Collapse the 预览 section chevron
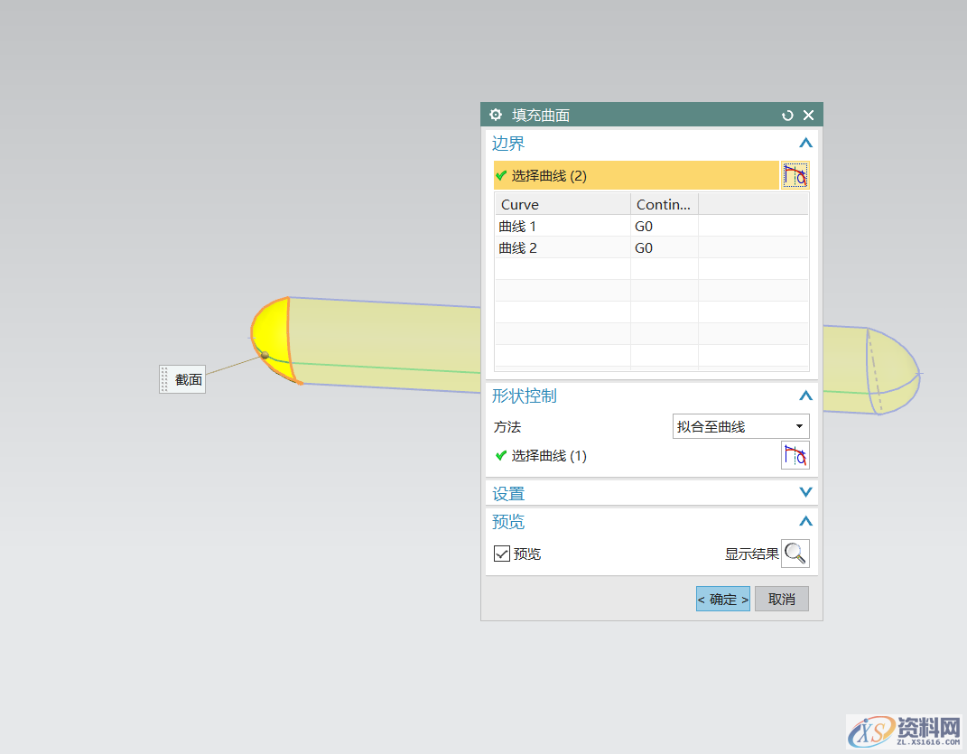The height and width of the screenshot is (754, 967). click(x=805, y=521)
